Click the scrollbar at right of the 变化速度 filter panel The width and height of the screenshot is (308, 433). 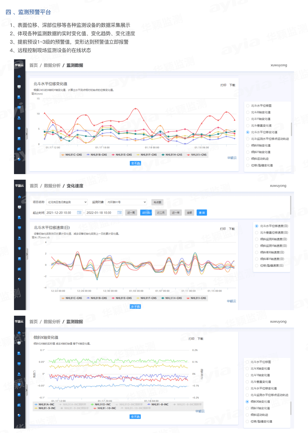tap(290, 205)
